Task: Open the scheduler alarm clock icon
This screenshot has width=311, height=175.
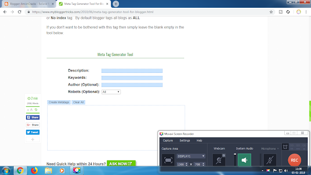Action: pyautogui.click(x=285, y=147)
